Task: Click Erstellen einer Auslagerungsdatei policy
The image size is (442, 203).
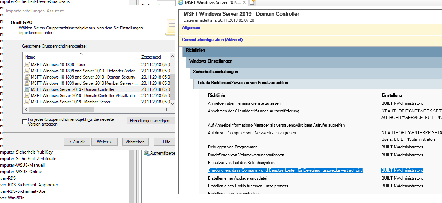Action: 238,178
